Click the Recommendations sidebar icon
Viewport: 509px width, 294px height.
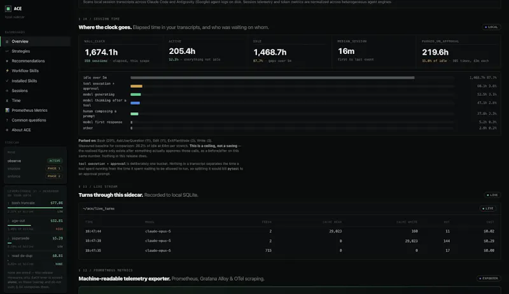tap(7, 61)
